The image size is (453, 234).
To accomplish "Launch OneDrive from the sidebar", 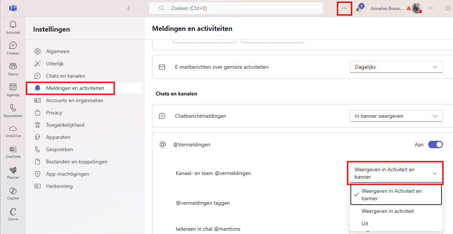I will pyautogui.click(x=13, y=131).
